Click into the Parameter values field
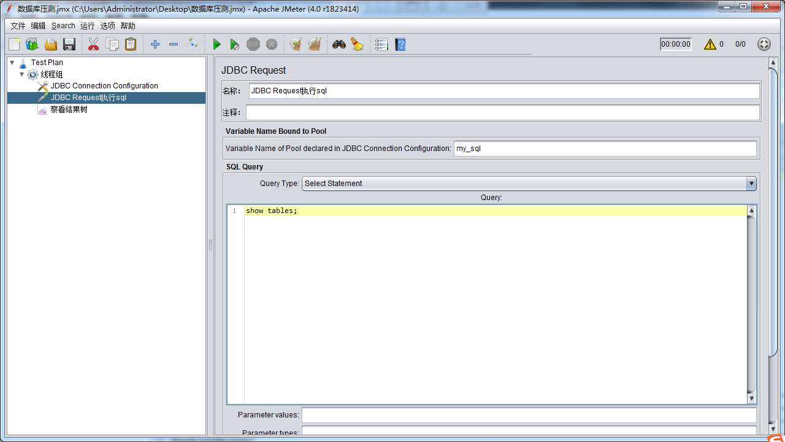785x442 pixels. (529, 415)
